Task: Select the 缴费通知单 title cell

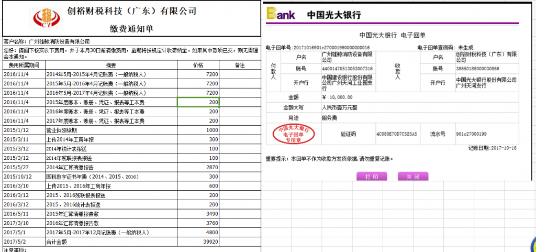Action: pyautogui.click(x=131, y=29)
